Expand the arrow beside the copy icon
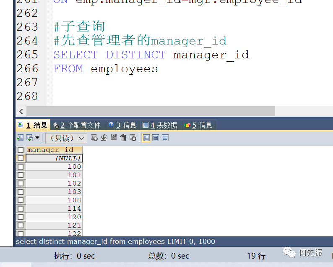 pos(37,138)
